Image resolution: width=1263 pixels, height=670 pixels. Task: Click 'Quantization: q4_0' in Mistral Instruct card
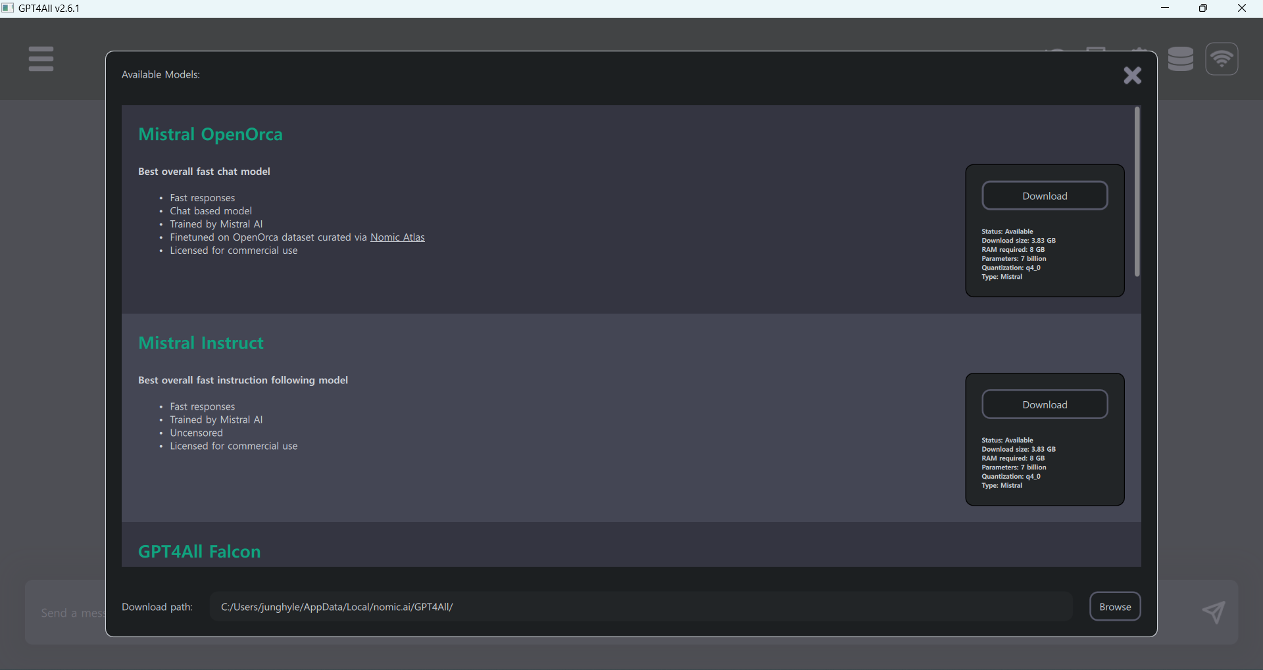coord(1011,477)
